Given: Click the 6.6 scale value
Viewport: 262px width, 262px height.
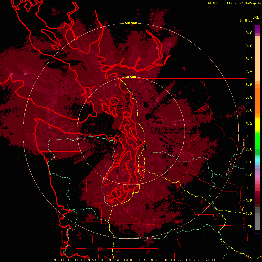Looking at the screenshot, I should (x=249, y=84).
